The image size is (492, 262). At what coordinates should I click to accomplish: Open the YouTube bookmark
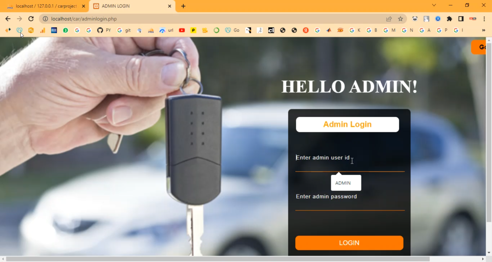pyautogui.click(x=182, y=30)
